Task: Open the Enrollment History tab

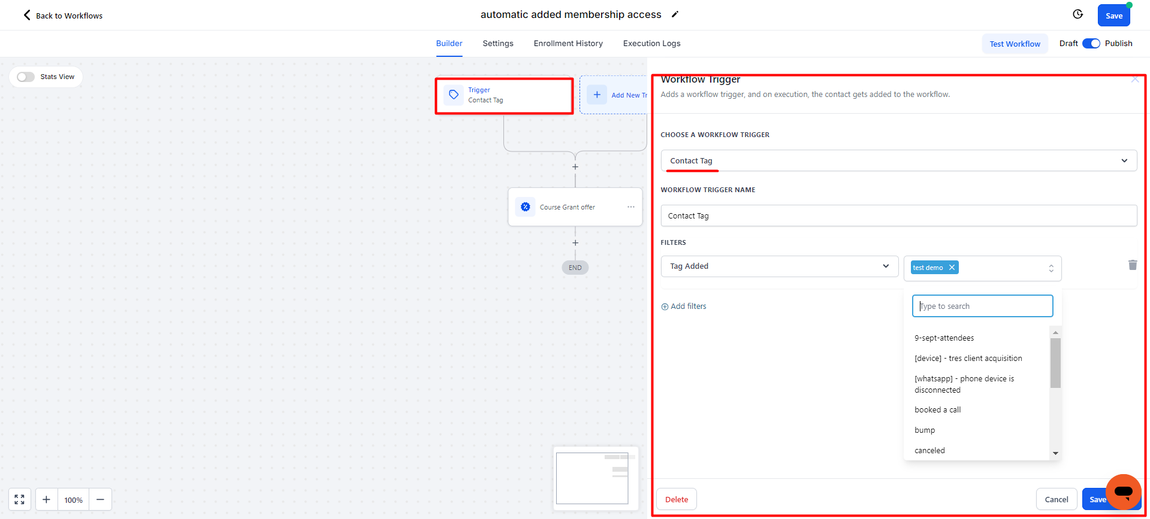Action: 568,44
